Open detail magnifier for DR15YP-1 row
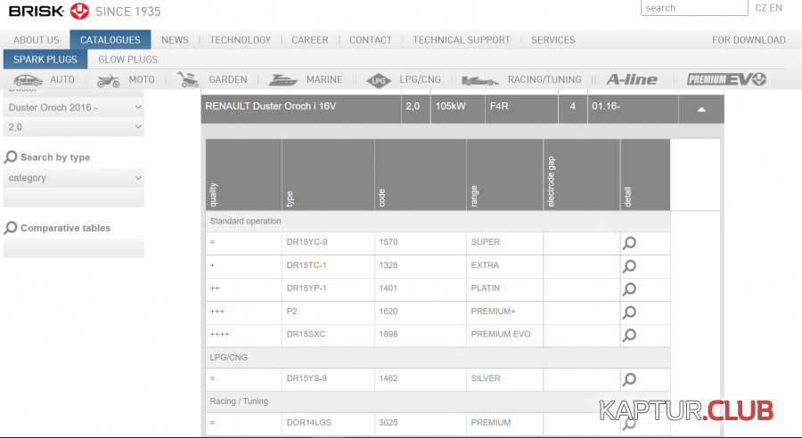 pyautogui.click(x=629, y=289)
